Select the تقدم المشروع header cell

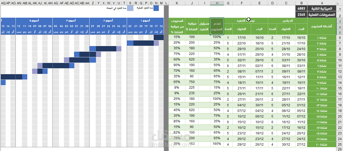(217, 26)
